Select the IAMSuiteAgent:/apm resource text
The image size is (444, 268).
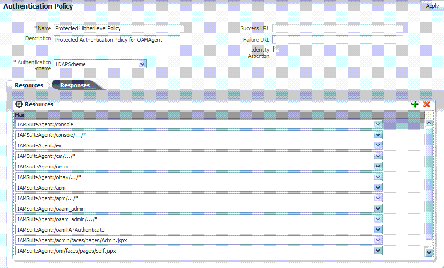(x=41, y=188)
